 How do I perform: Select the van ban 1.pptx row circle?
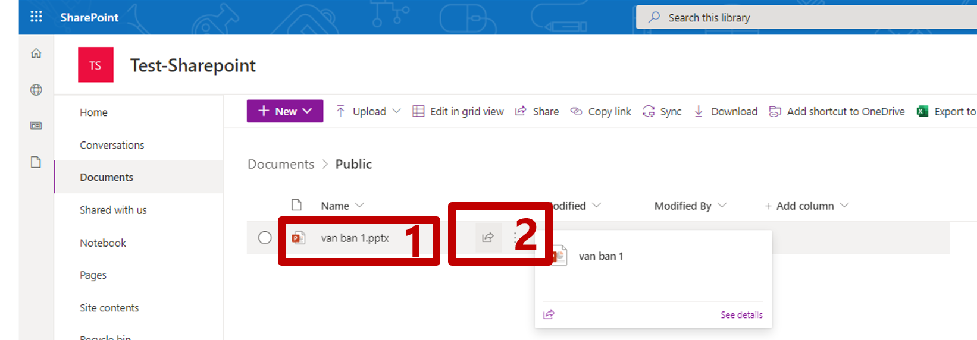coord(265,238)
